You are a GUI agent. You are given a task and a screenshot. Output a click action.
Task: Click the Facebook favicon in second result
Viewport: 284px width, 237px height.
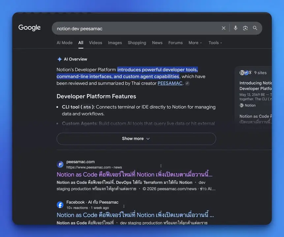point(60,205)
